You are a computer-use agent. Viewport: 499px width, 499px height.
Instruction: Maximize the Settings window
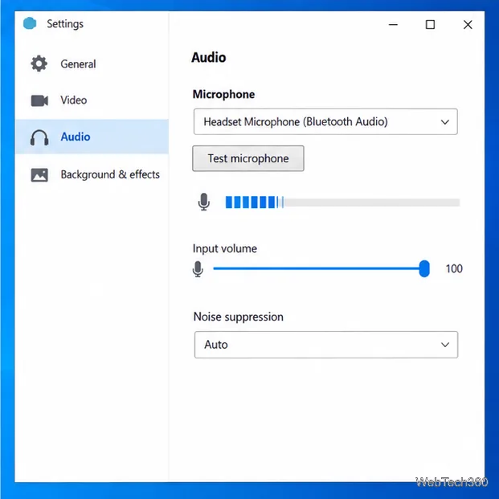(x=430, y=24)
